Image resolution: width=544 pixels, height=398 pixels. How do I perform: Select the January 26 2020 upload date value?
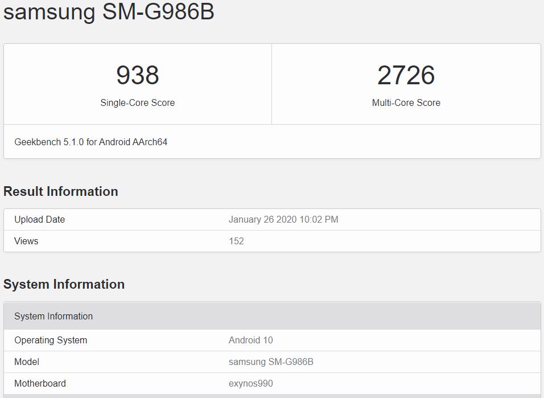[283, 220]
